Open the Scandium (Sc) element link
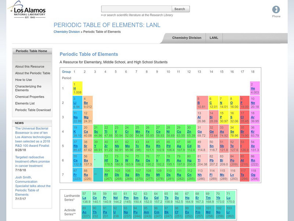The image size is (294, 221). tap(96, 131)
